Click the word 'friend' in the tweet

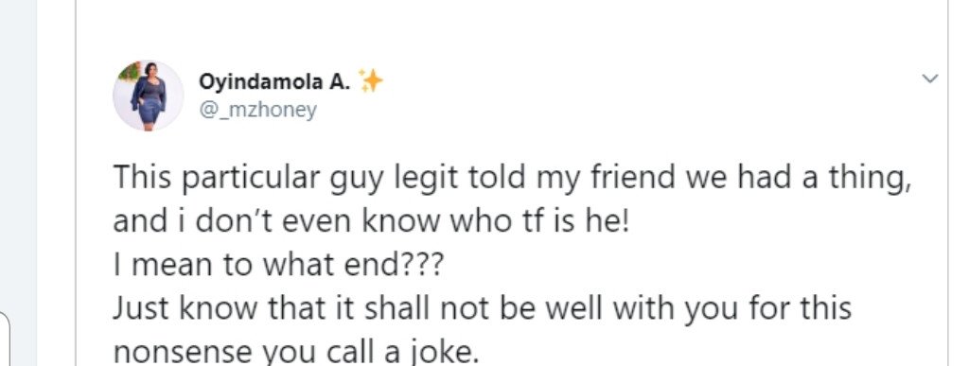(633, 177)
